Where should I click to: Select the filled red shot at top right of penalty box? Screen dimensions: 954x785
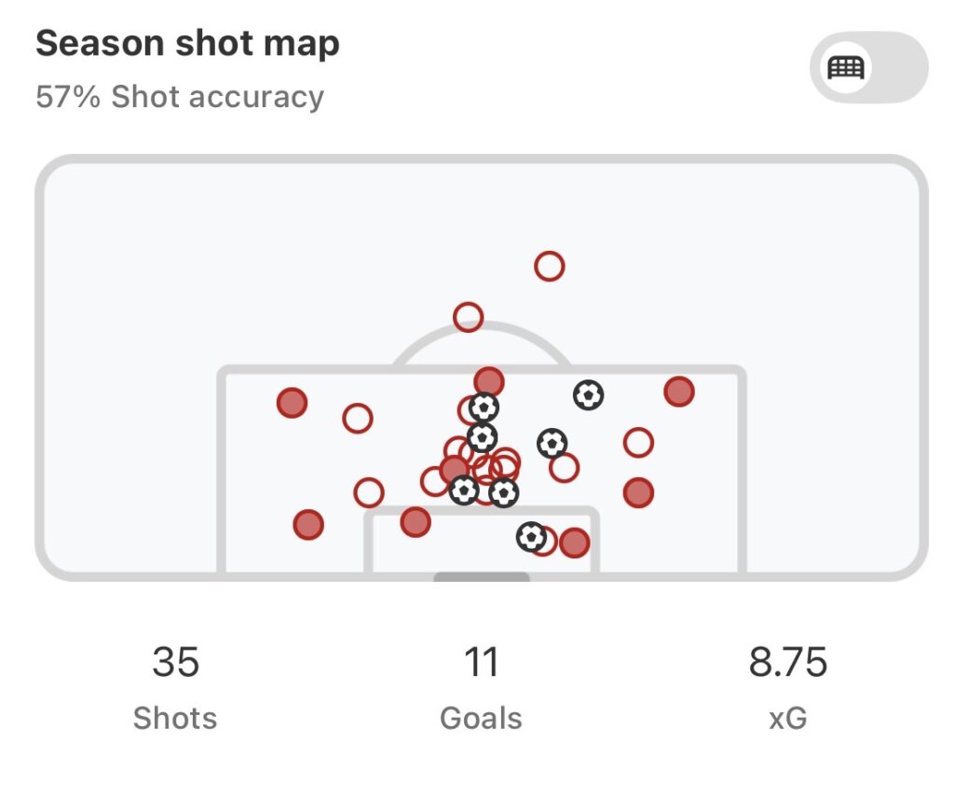[679, 392]
